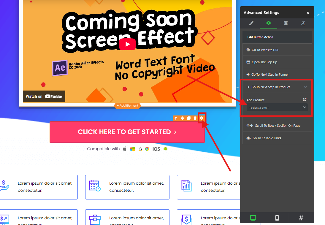Open the brush style tab in Advanced Settings
The width and height of the screenshot is (325, 225).
click(251, 23)
